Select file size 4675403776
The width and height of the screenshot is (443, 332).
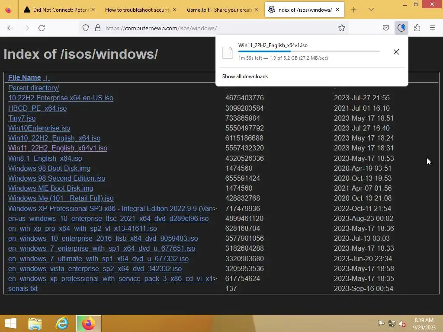[244, 98]
